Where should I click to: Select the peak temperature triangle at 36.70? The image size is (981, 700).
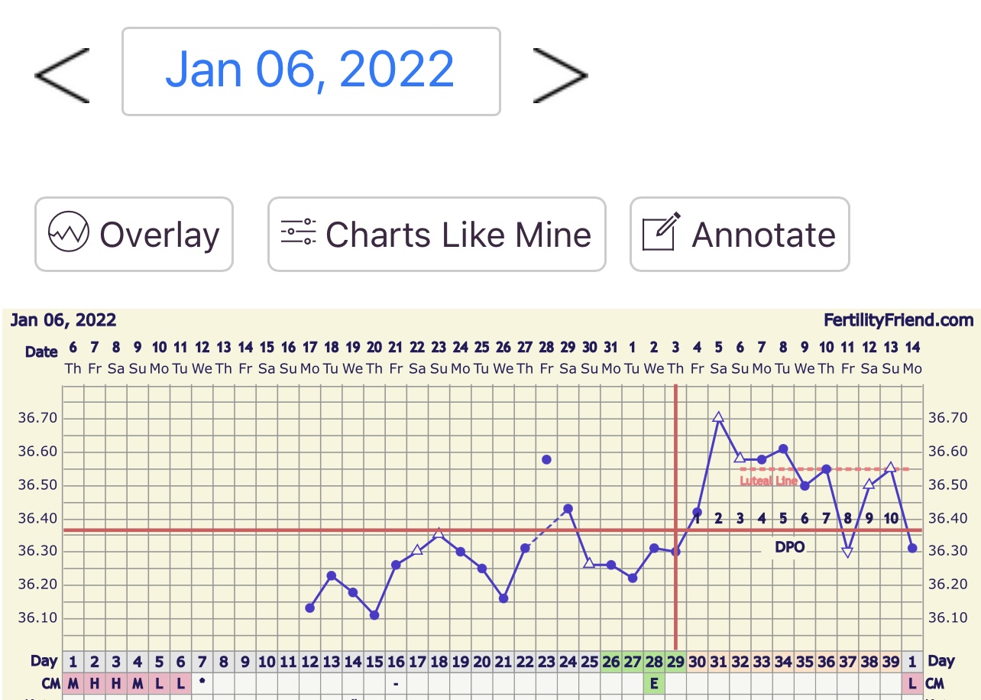click(x=718, y=417)
